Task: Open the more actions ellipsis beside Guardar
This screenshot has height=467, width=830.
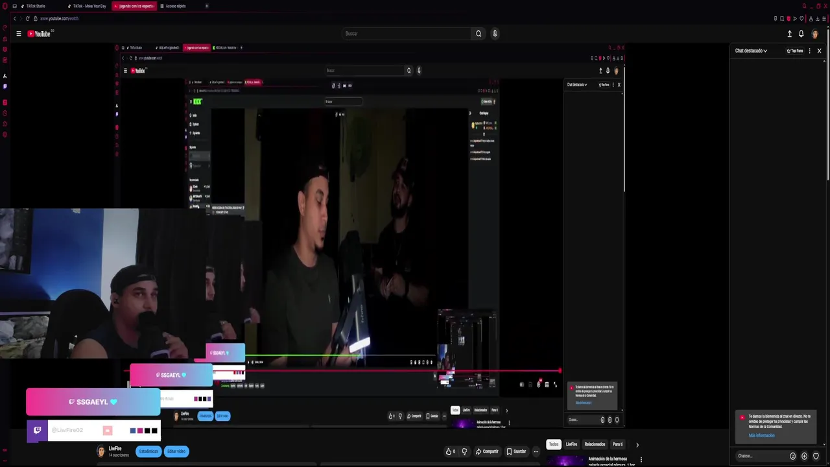Action: (x=536, y=451)
